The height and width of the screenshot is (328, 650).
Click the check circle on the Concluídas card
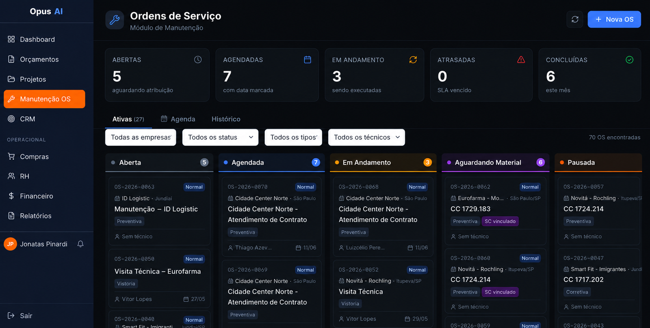(630, 60)
